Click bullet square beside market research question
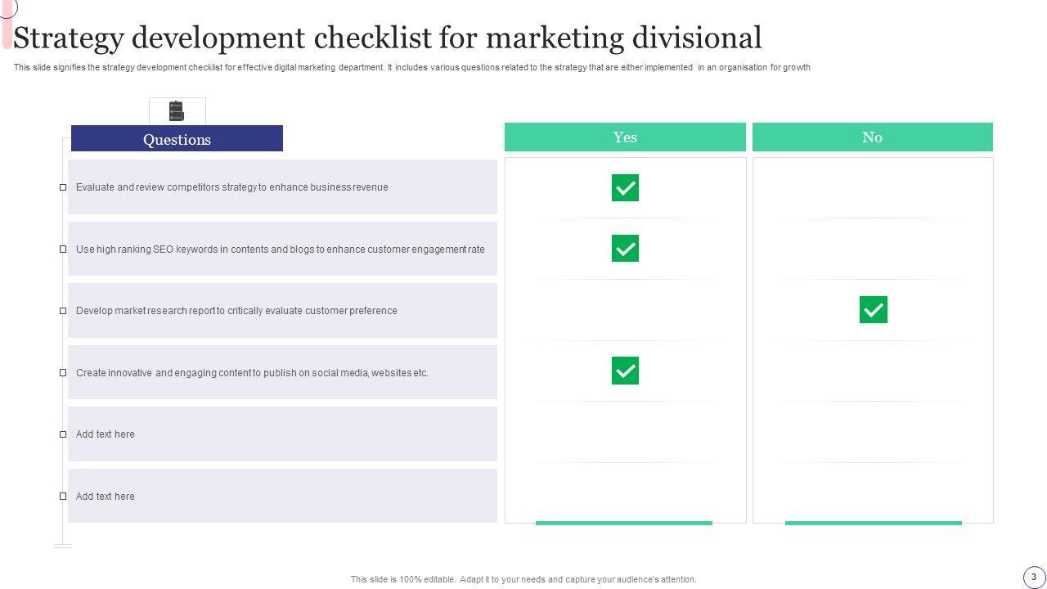Screen dimensions: 1047x589 click(x=63, y=311)
